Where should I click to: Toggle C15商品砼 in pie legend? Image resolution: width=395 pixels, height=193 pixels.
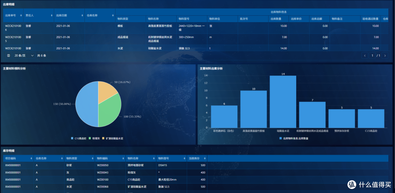79,138
